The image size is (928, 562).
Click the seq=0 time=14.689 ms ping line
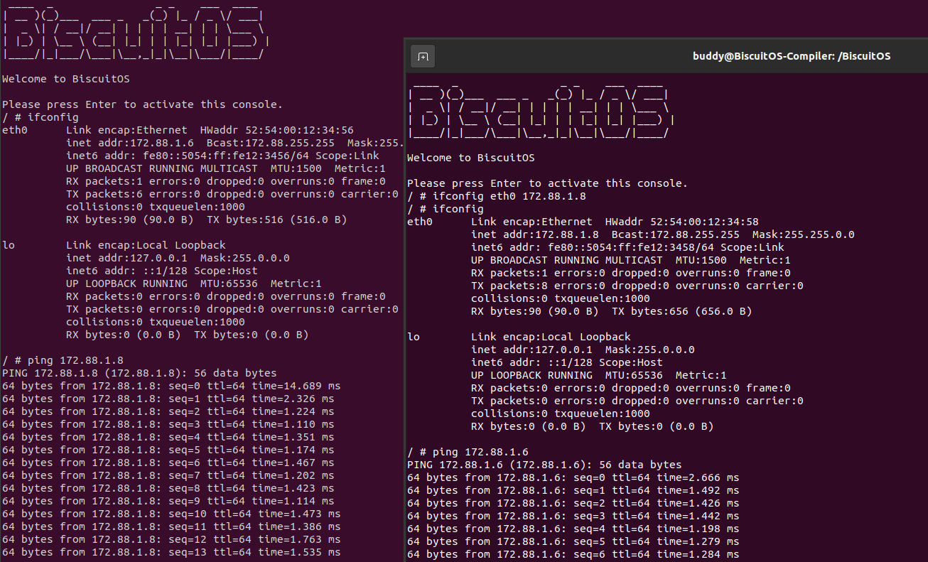click(x=171, y=386)
